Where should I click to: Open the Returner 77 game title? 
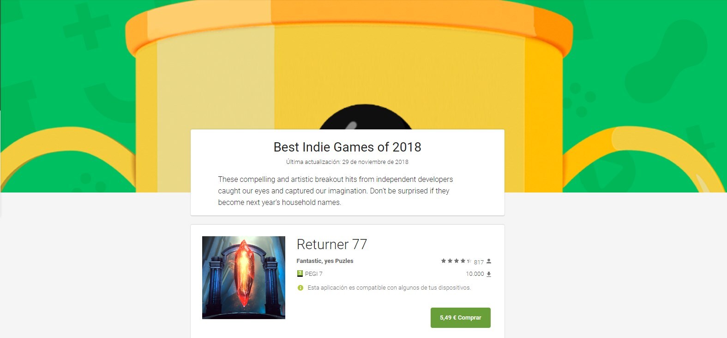(x=332, y=244)
